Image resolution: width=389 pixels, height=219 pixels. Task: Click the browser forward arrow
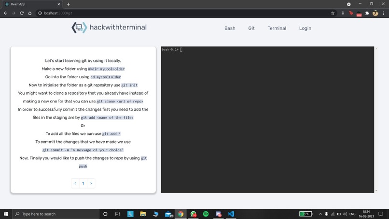click(14, 13)
